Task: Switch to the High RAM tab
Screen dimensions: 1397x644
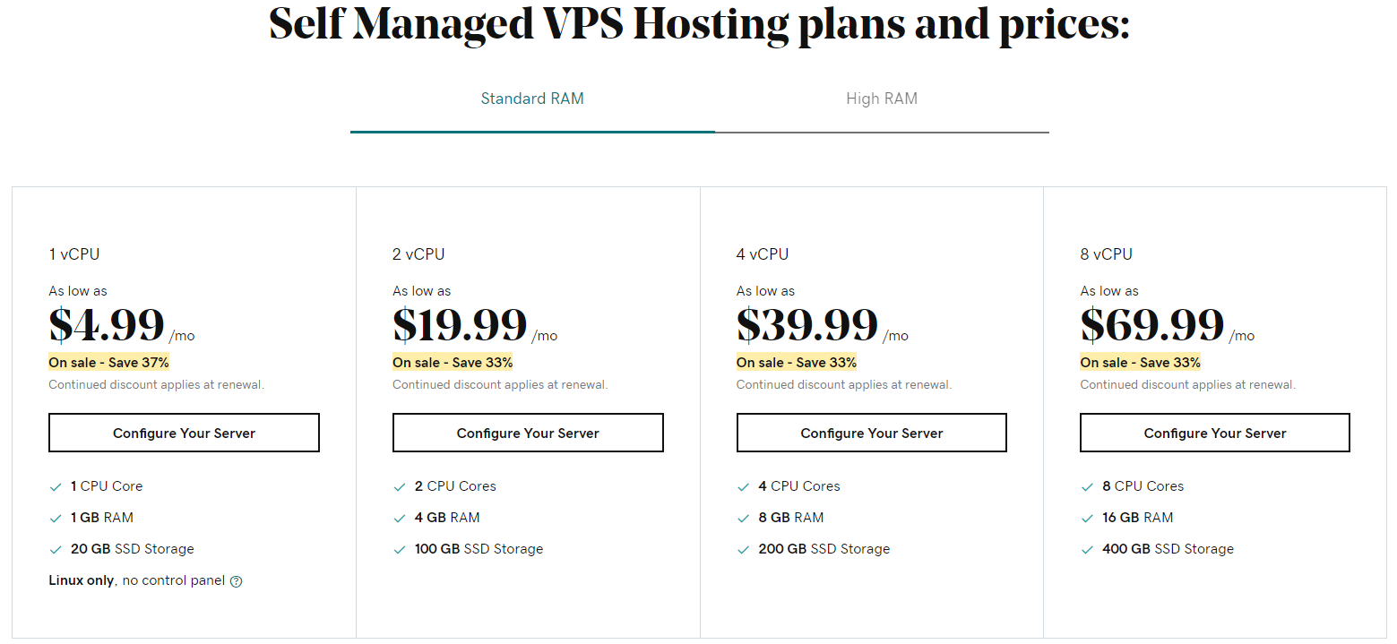Action: tap(882, 99)
